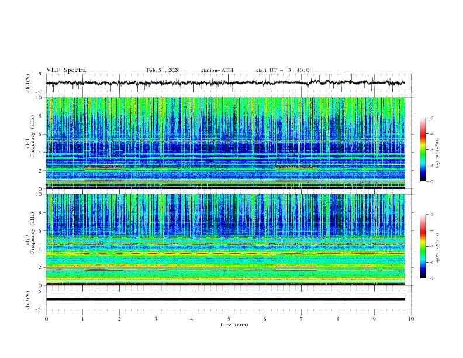463x358 pixels.
Task: Click the 'start UT = 3 :40: 0' label
Action: click(x=282, y=70)
